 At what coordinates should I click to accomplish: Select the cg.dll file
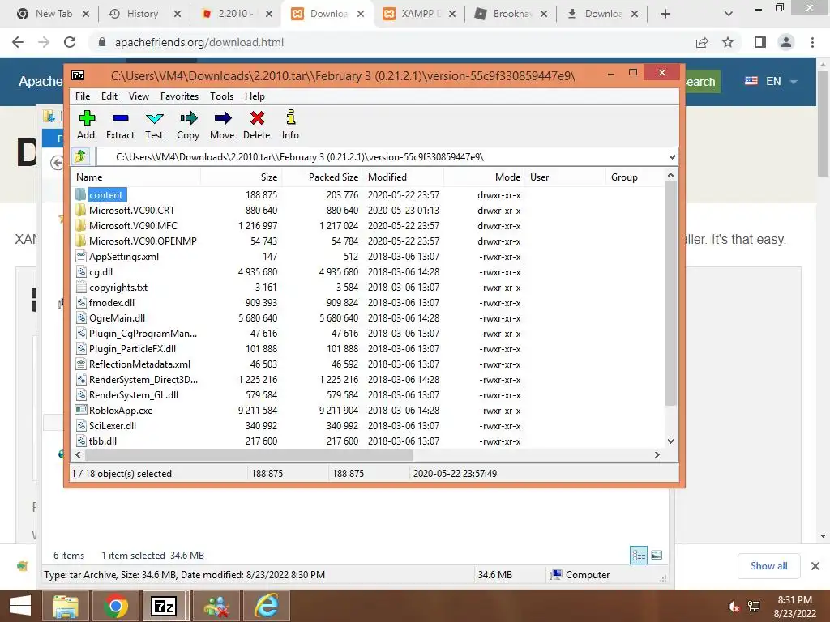[x=101, y=272]
